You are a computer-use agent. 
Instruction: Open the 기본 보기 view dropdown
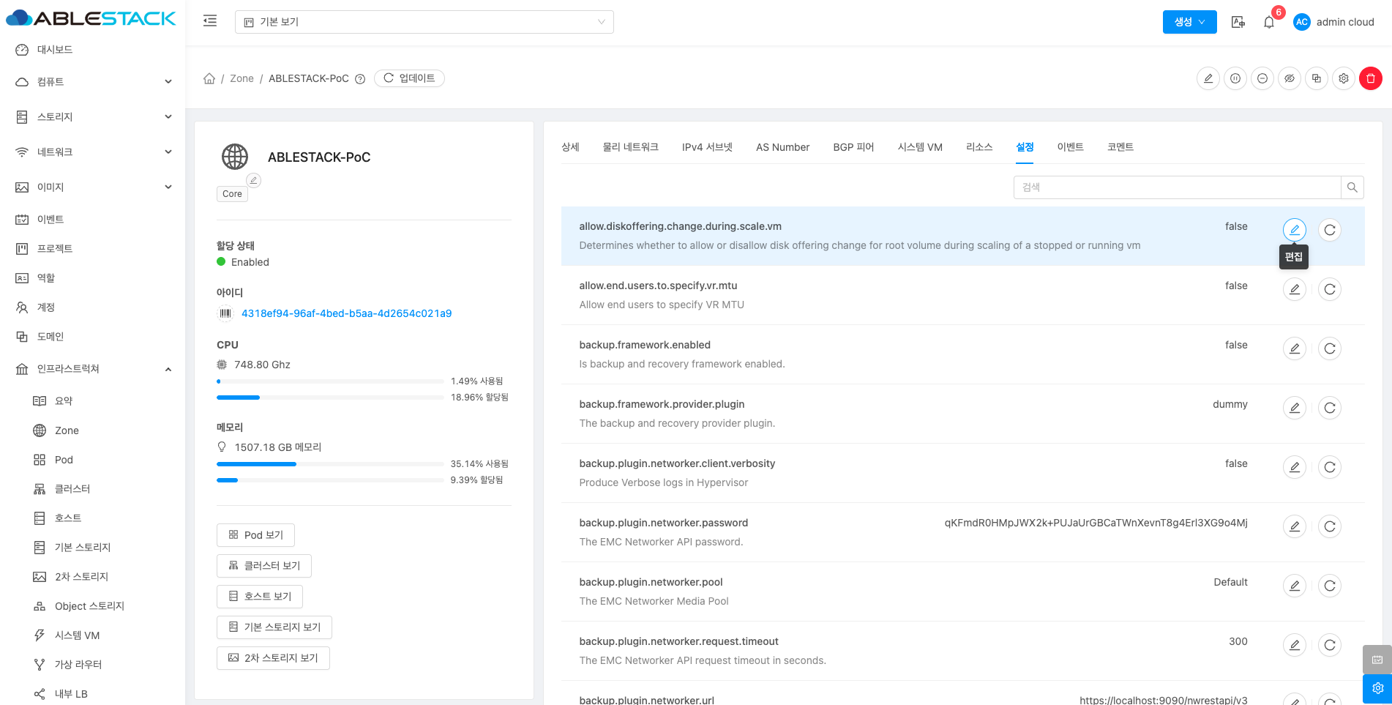pos(424,22)
